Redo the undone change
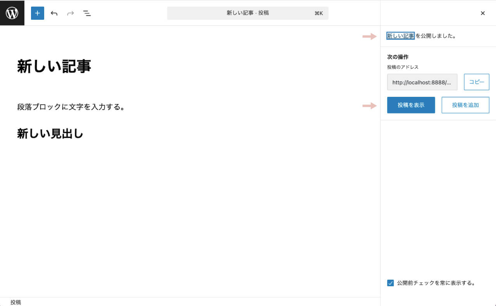496x306 pixels. [x=70, y=13]
